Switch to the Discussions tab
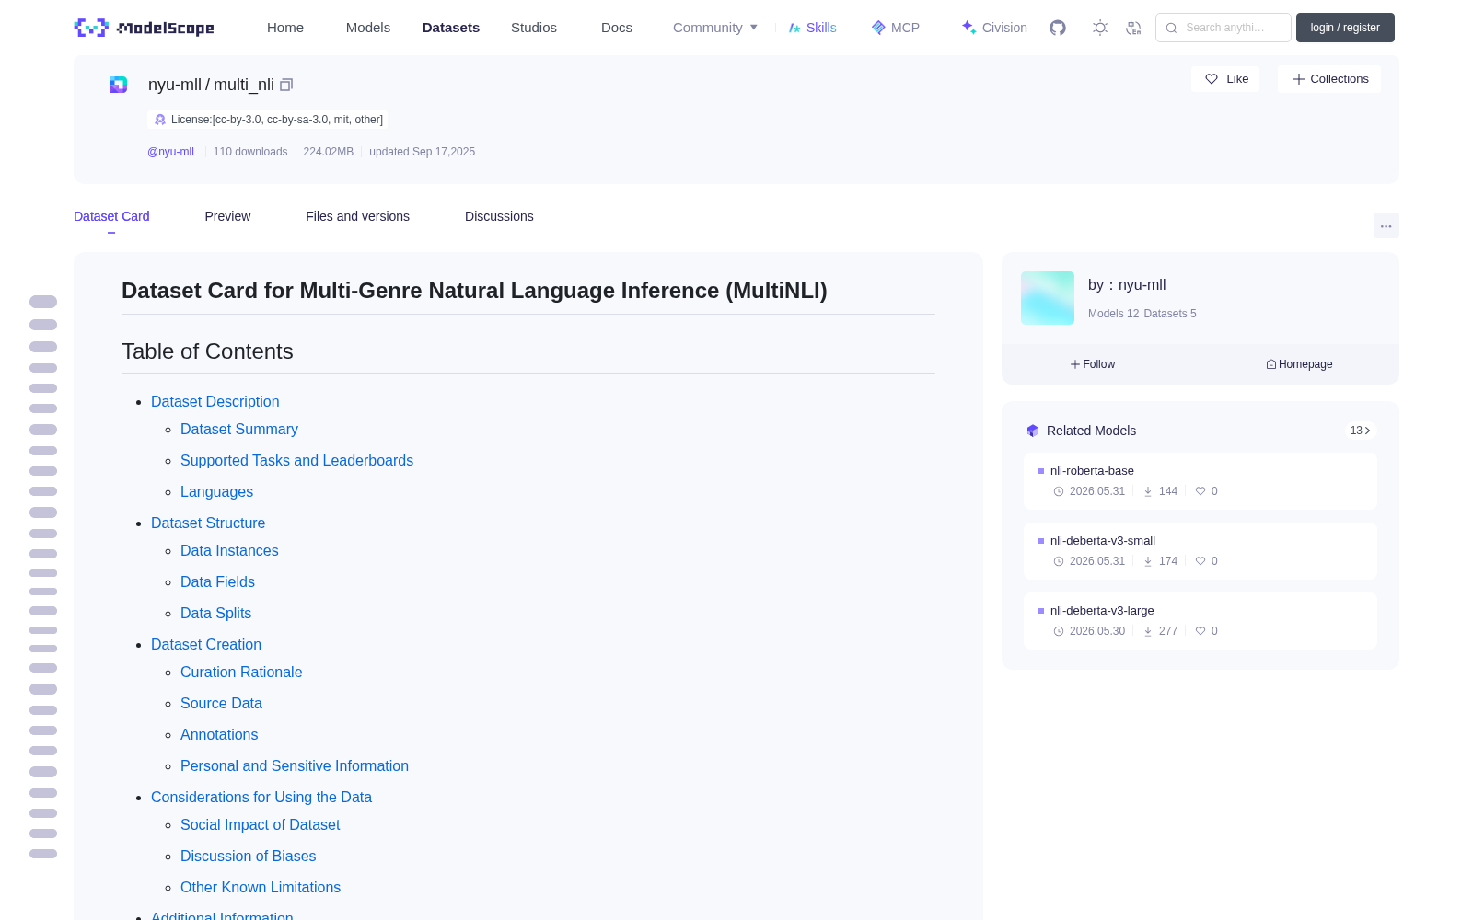The width and height of the screenshot is (1473, 920). coord(499,216)
